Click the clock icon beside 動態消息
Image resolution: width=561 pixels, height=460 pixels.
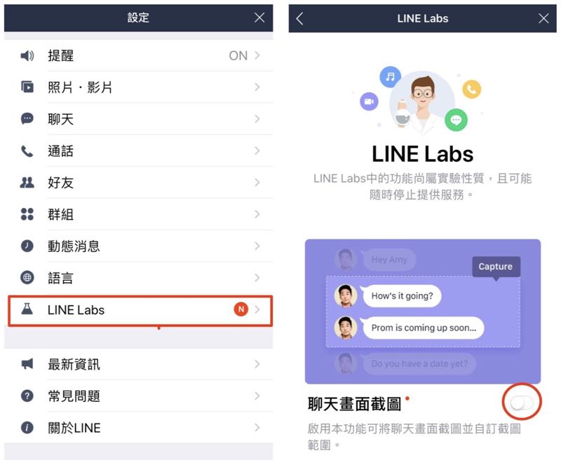click(27, 246)
